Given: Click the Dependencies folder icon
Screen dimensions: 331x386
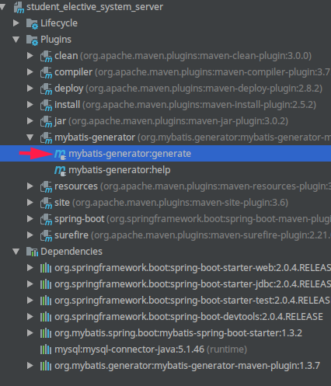Looking at the screenshot, I should click(32, 252).
